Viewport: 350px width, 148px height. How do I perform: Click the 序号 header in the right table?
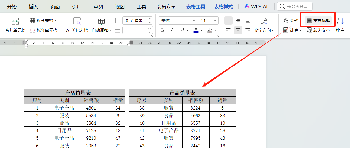[142, 100]
